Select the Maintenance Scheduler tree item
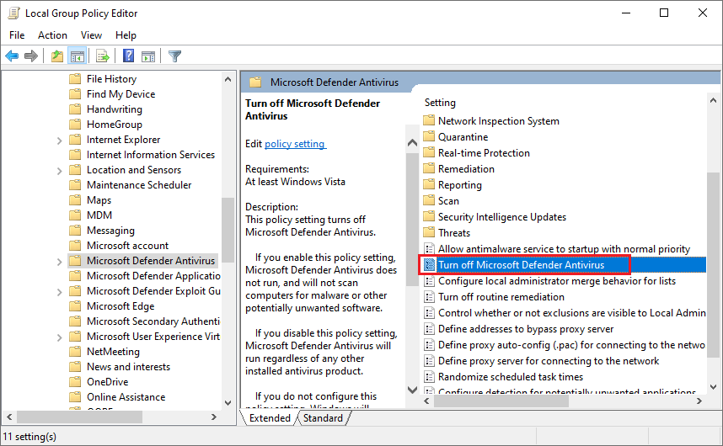This screenshot has height=446, width=723. point(139,185)
